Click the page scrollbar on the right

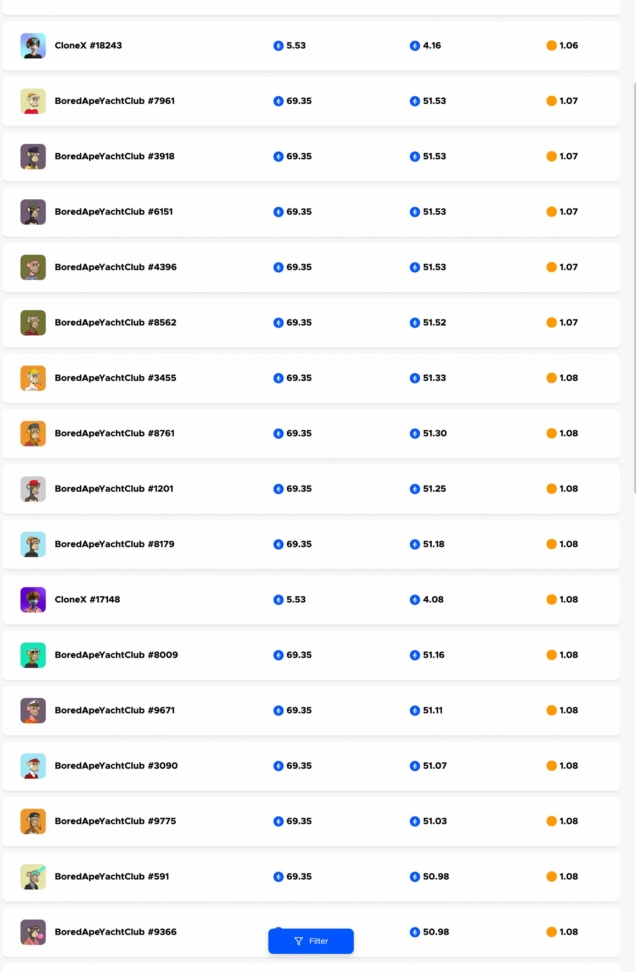point(634,288)
